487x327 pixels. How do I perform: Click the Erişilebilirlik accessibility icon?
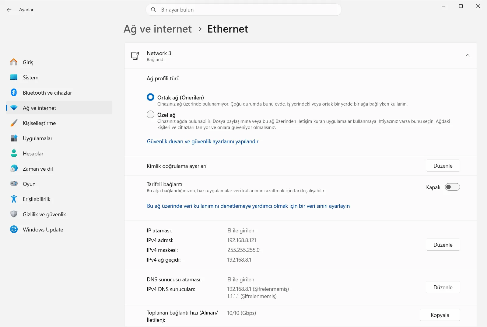pyautogui.click(x=14, y=199)
